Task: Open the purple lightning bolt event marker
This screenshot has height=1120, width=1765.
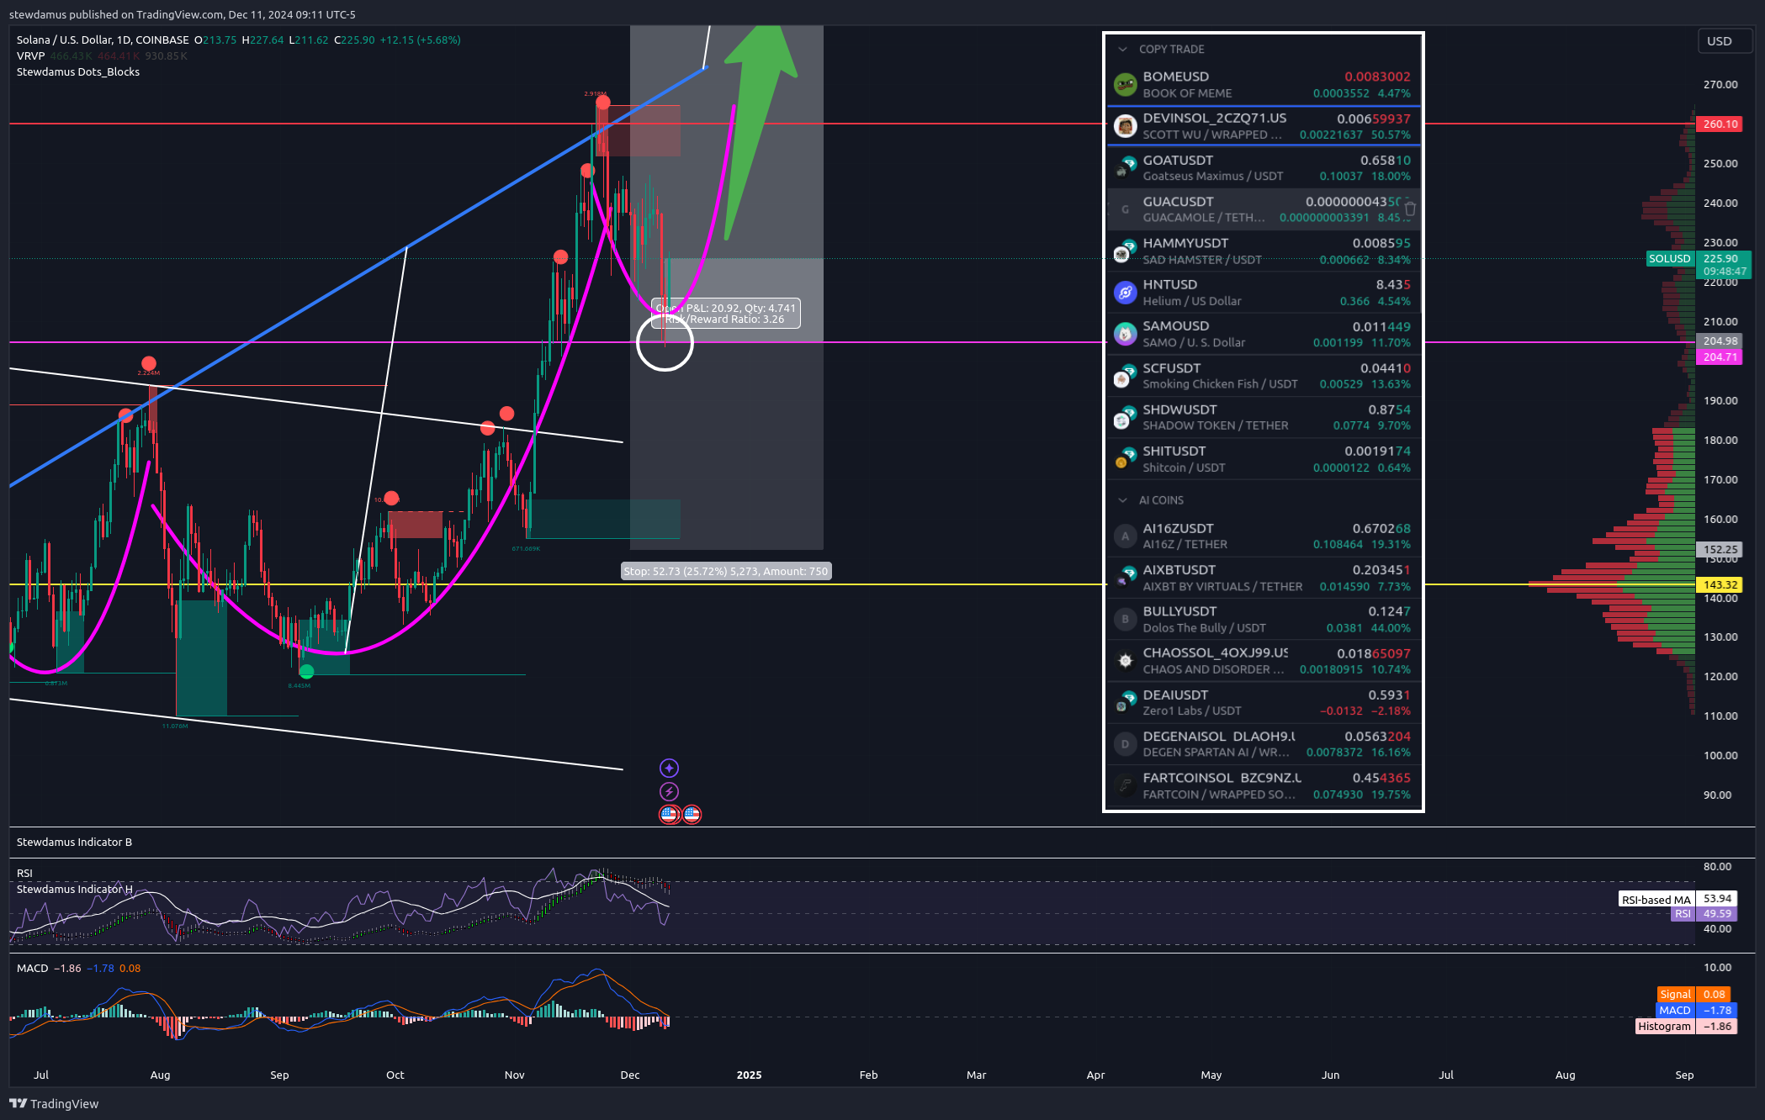Action: coord(669,791)
